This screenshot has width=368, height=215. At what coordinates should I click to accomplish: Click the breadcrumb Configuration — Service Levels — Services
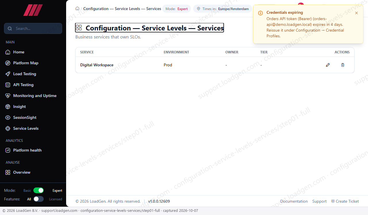coord(122,9)
